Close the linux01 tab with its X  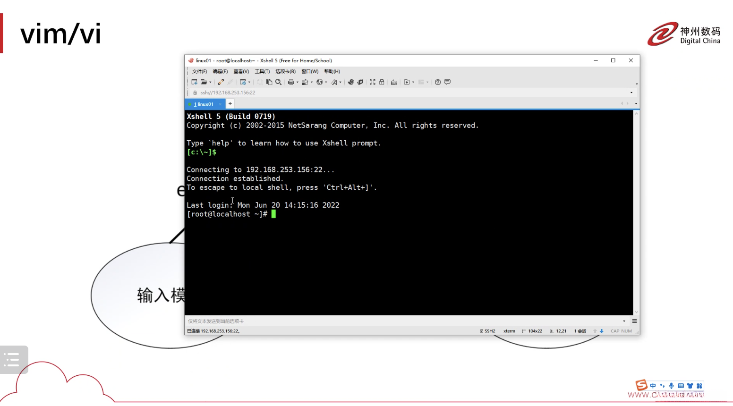click(220, 104)
